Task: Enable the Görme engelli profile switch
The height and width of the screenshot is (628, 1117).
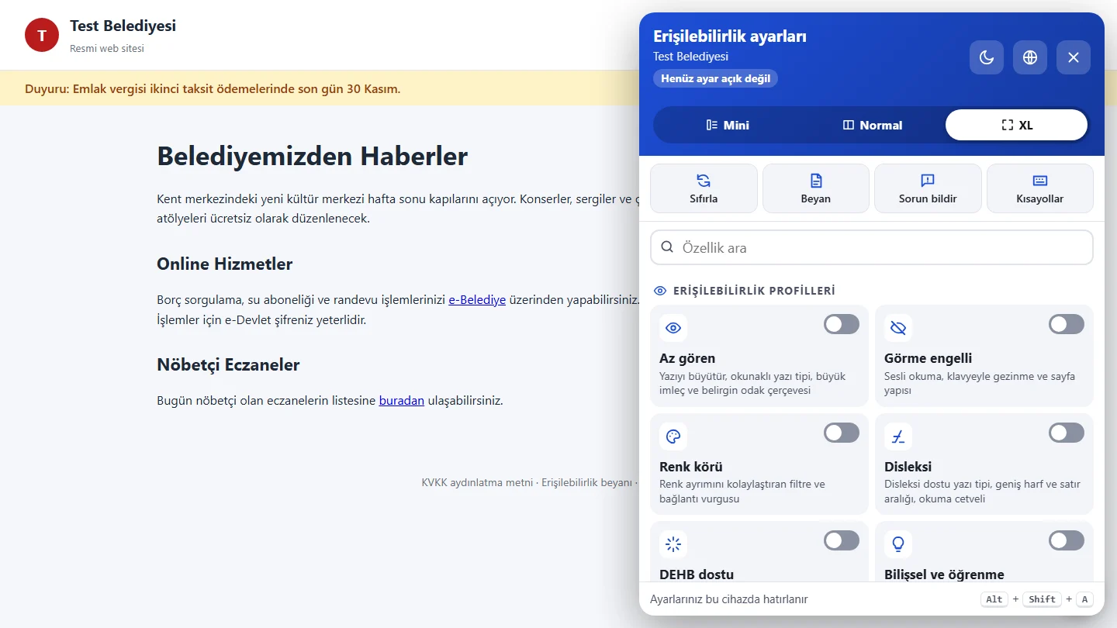Action: tap(1067, 324)
